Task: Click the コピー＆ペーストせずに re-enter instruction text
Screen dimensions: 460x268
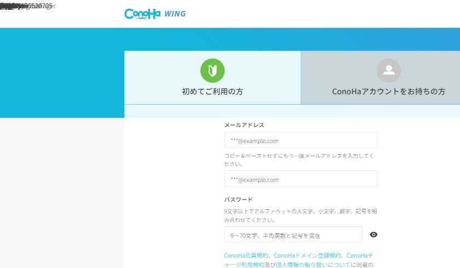Action: coord(299,160)
